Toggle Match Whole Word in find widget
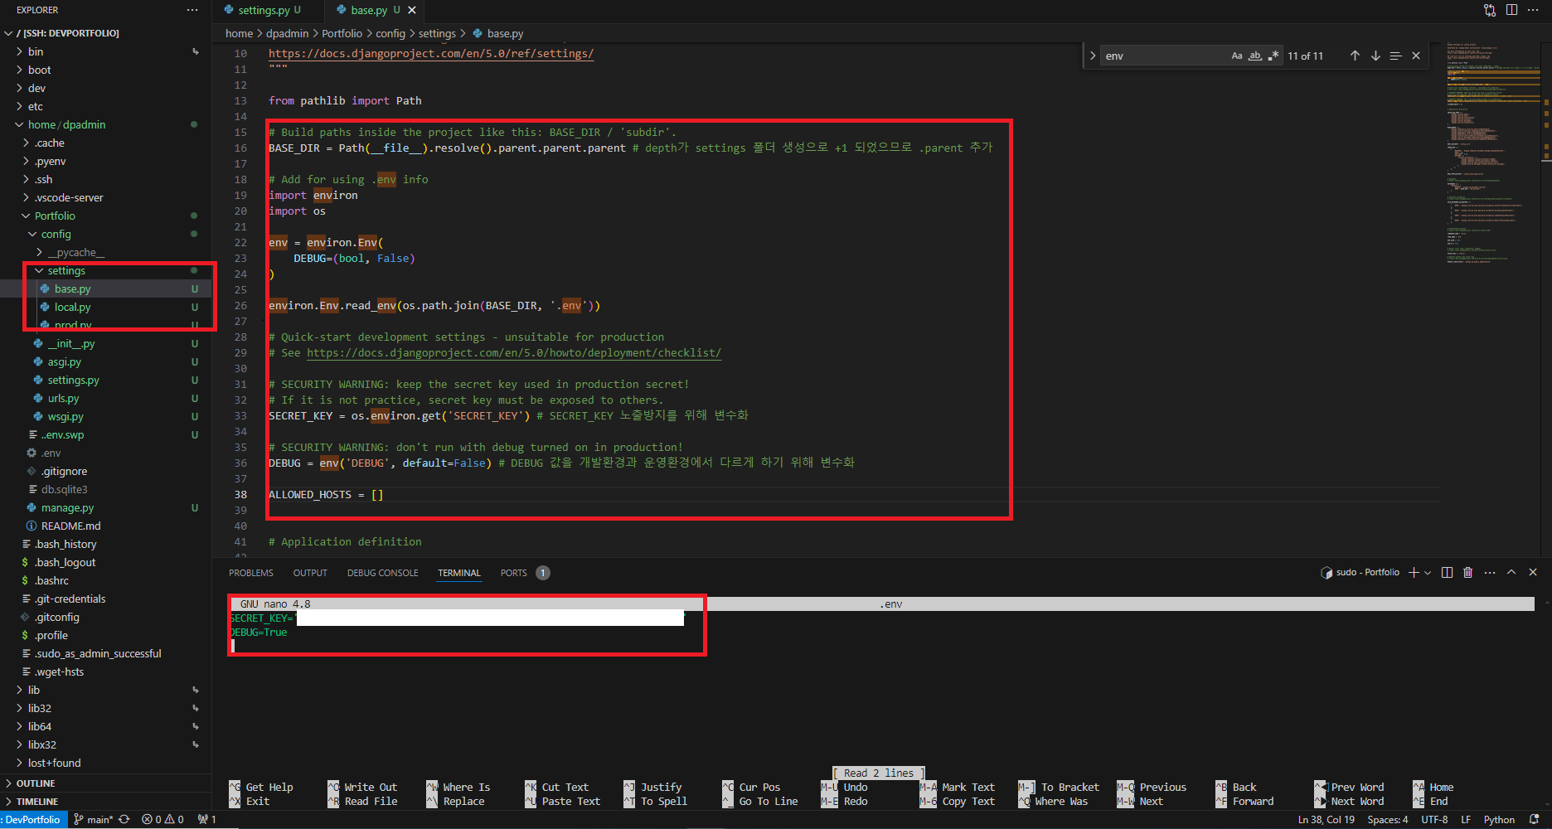Viewport: 1552px width, 829px height. [1255, 56]
